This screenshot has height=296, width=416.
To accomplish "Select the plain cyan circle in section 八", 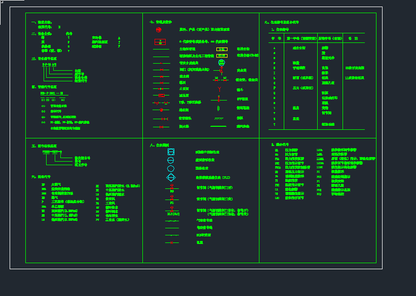I will [171, 168].
